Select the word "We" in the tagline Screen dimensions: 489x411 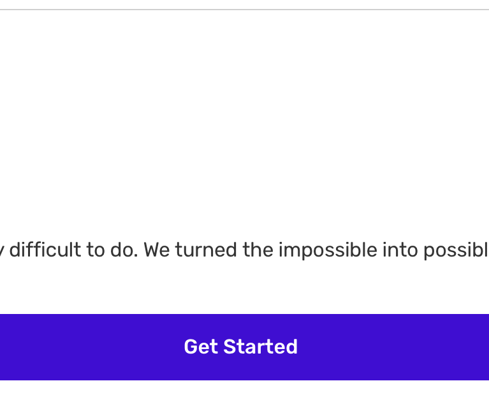tap(157, 250)
